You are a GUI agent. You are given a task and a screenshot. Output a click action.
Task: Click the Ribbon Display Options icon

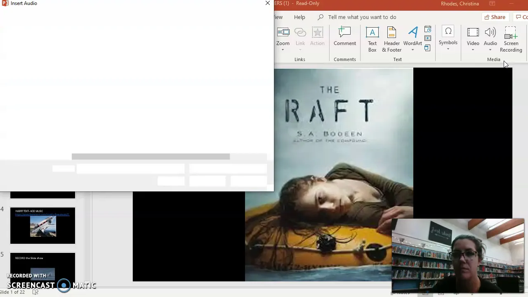coord(492,4)
